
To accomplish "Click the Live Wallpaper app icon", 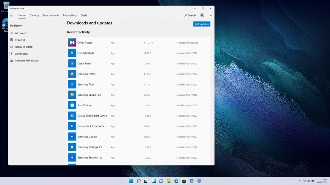I will click(72, 53).
